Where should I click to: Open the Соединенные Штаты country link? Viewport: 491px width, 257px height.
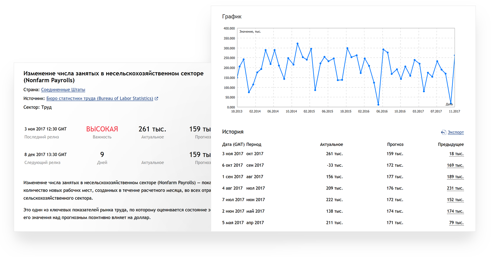point(63,90)
